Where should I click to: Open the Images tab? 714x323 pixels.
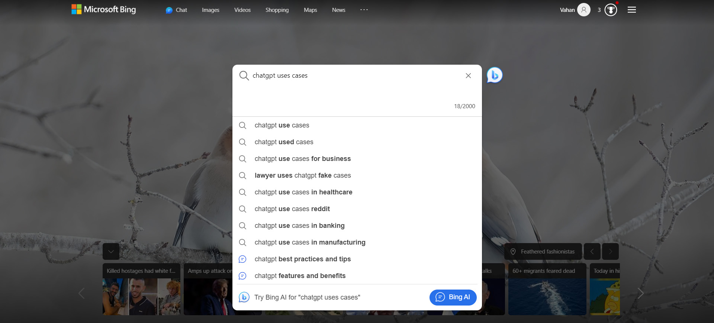click(210, 10)
